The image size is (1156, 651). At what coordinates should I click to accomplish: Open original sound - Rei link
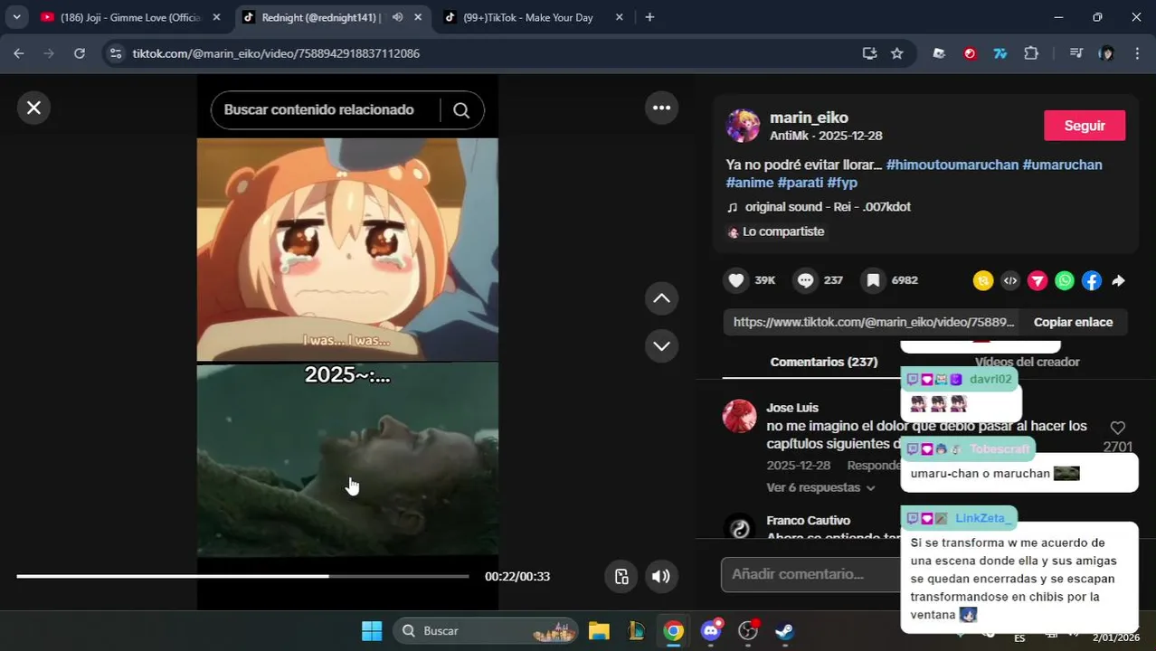[x=827, y=207]
